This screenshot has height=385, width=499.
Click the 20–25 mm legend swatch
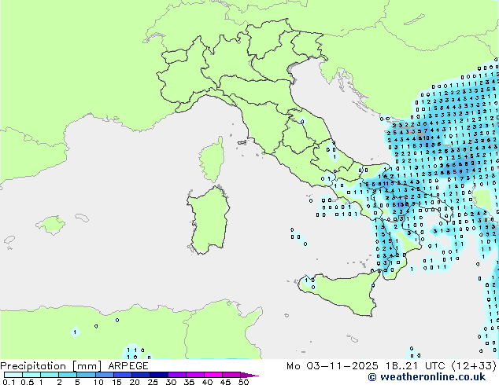(140, 375)
